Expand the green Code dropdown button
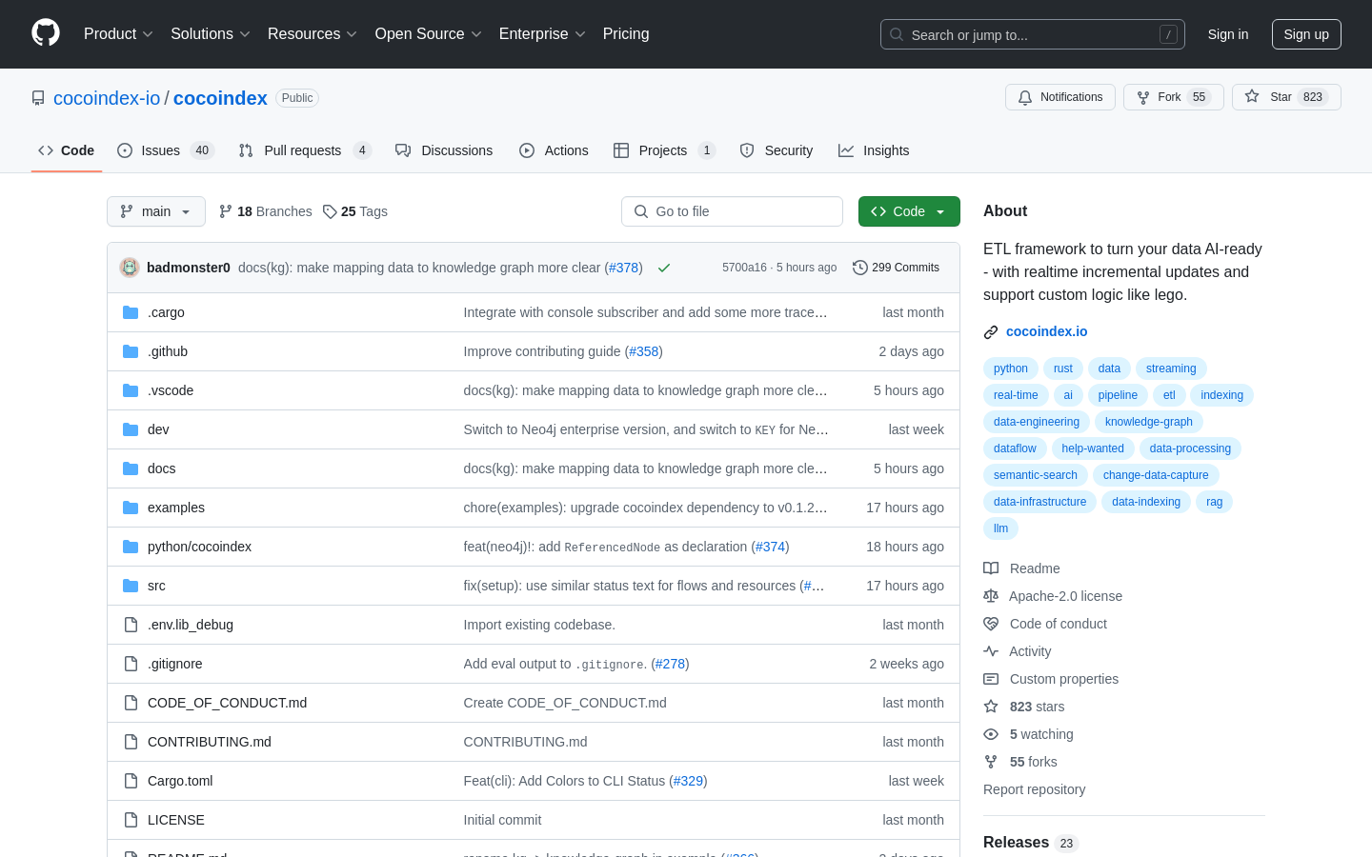1372x857 pixels. (x=909, y=211)
